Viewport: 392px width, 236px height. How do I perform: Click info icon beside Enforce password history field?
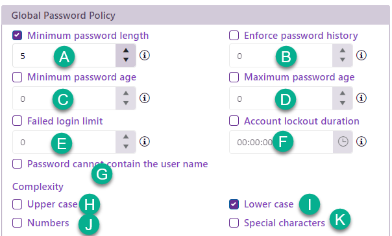pyautogui.click(x=361, y=55)
